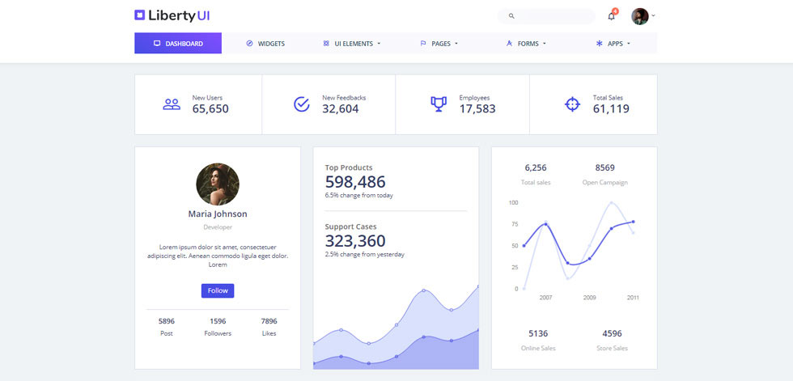Expand Pages dropdown arrow

(456, 44)
